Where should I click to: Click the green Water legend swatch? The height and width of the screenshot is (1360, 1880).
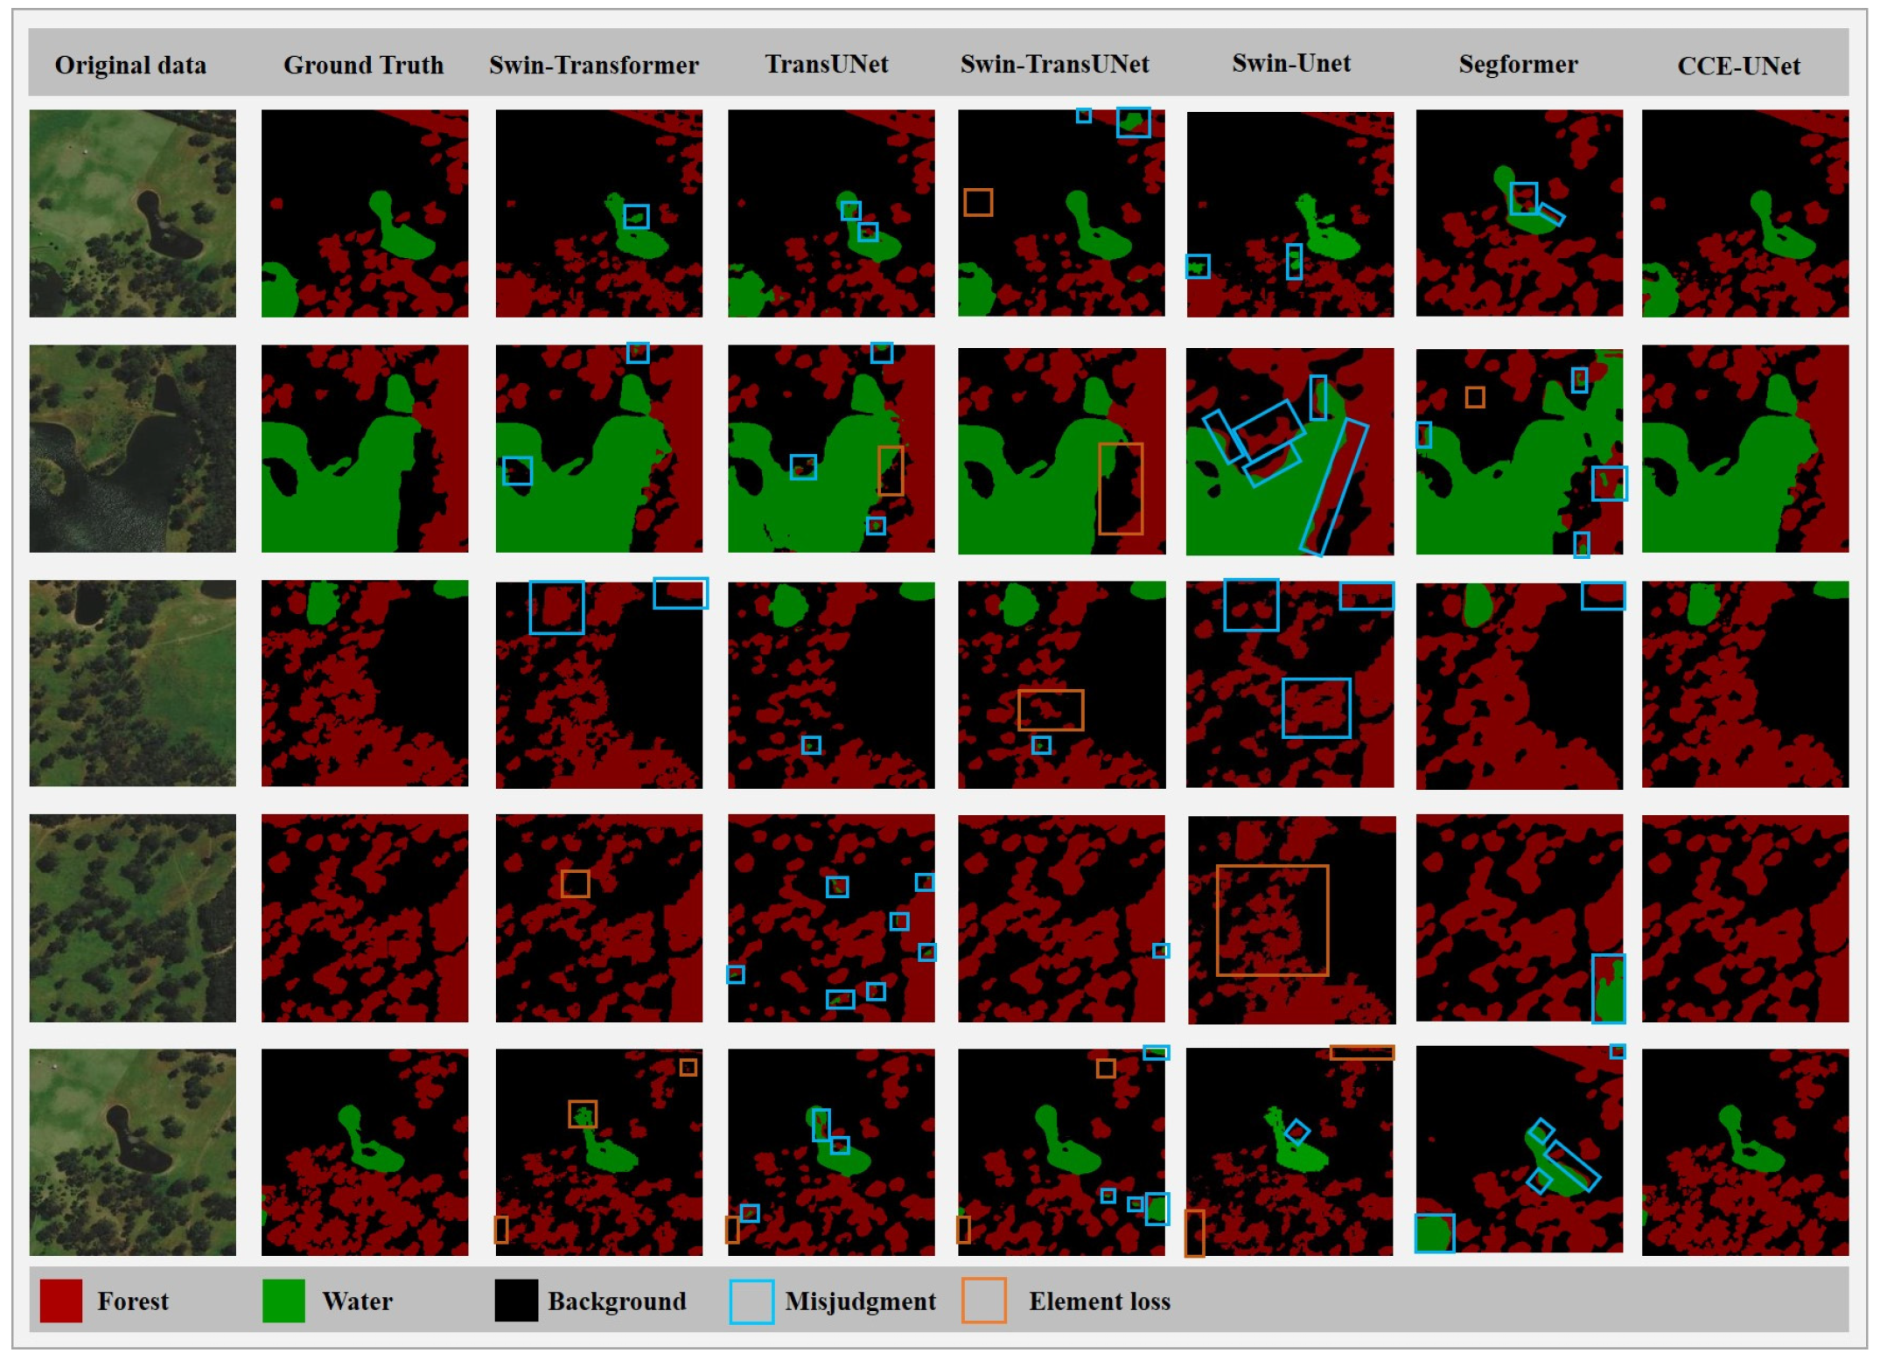pyautogui.click(x=283, y=1301)
